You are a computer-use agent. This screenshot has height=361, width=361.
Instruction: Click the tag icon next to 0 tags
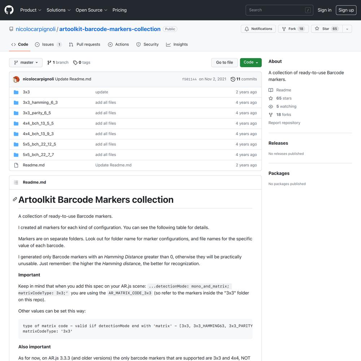click(75, 62)
